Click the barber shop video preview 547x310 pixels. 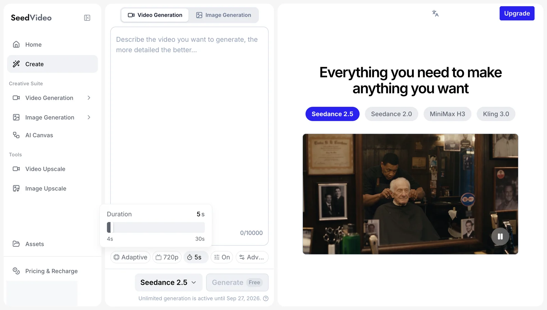[410, 194]
